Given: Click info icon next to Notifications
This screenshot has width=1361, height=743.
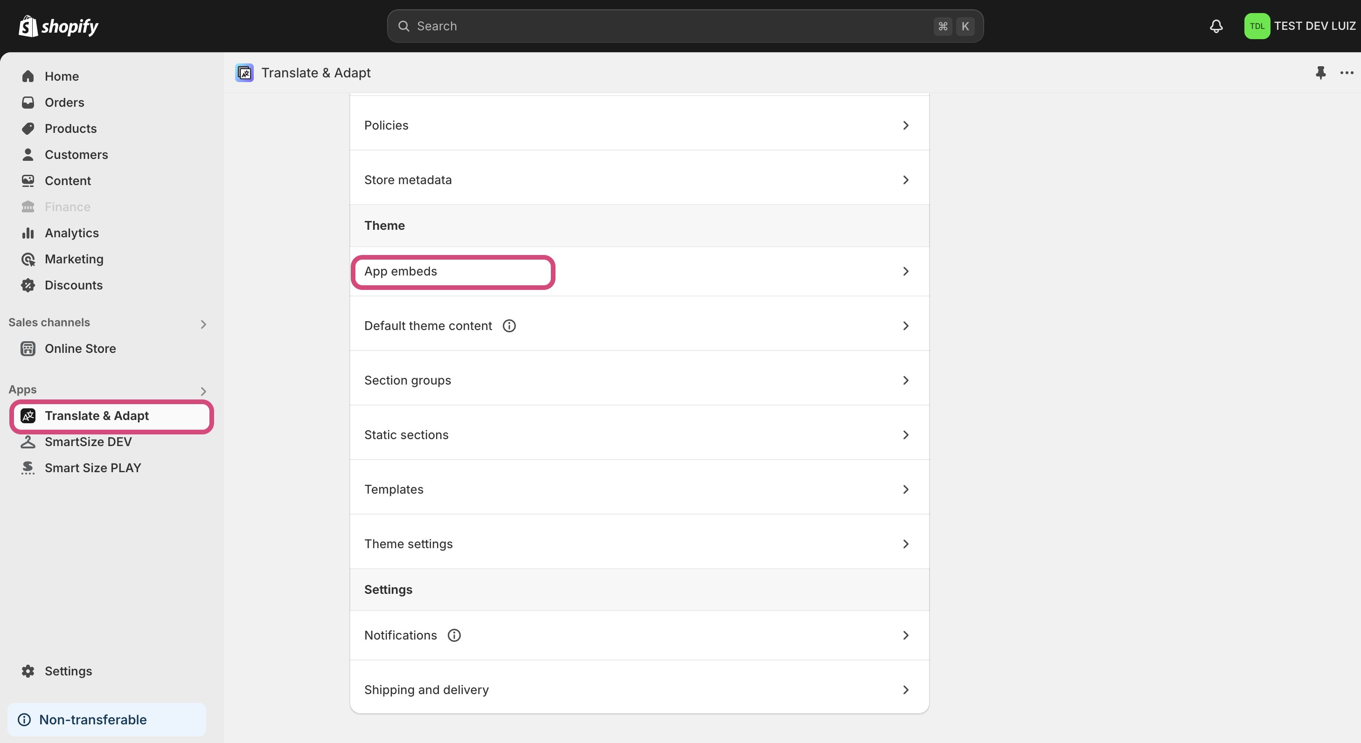Looking at the screenshot, I should coord(454,635).
